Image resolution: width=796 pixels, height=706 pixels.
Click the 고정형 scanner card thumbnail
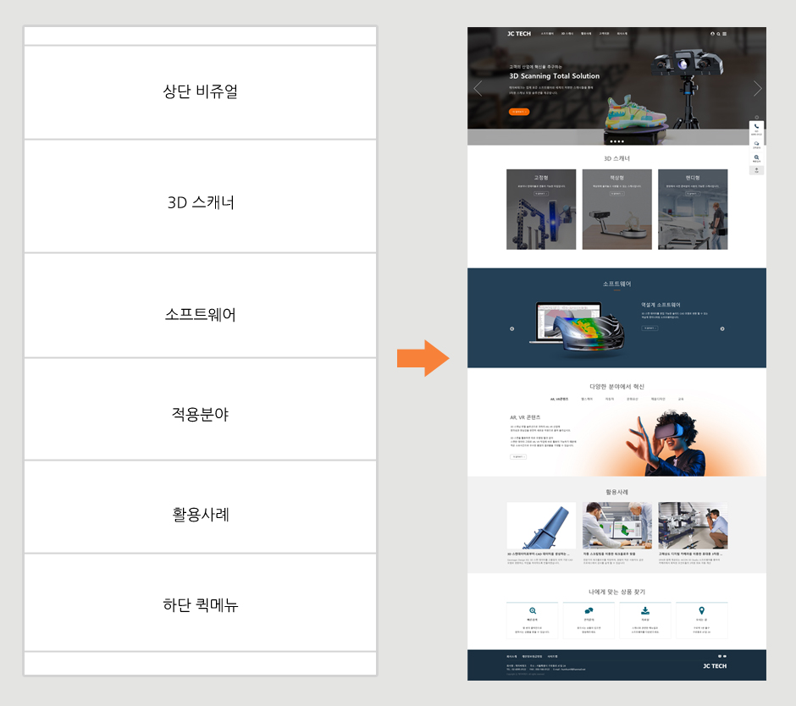[541, 209]
